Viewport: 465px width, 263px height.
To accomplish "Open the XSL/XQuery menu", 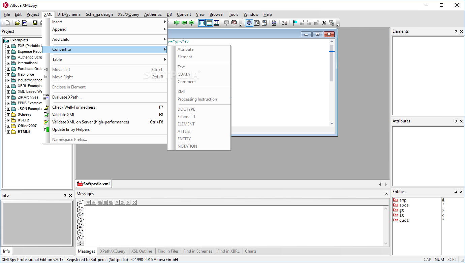I will coord(128,14).
